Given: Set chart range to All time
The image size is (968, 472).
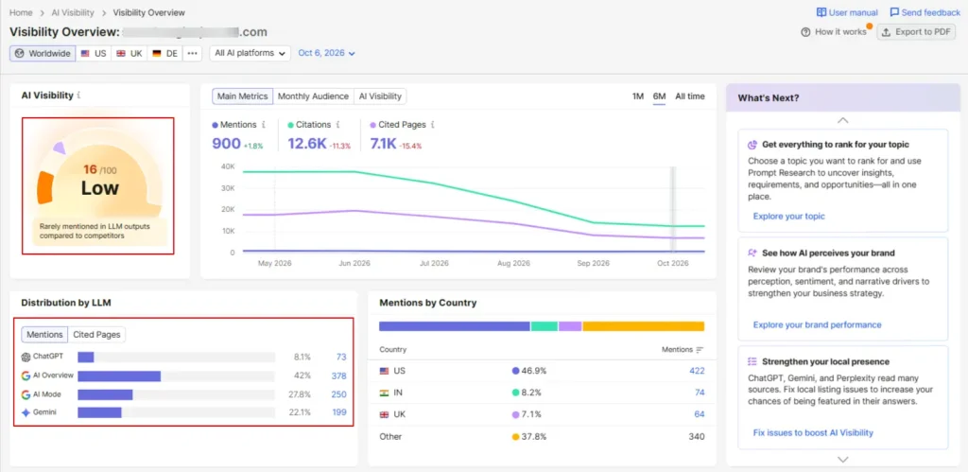Looking at the screenshot, I should point(689,96).
